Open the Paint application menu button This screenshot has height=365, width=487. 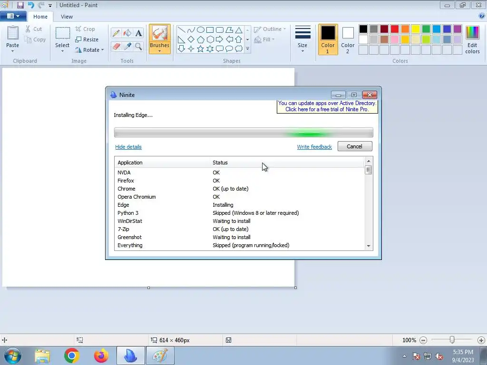tap(13, 16)
